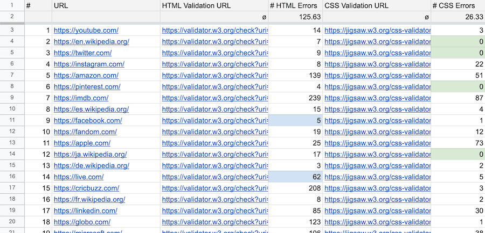Select row header number 16
This screenshot has height=233, width=485.
pyautogui.click(x=12, y=177)
